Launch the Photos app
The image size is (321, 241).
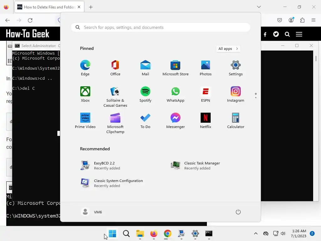(206, 68)
